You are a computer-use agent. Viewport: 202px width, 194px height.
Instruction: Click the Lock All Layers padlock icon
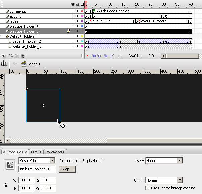click(x=78, y=4)
